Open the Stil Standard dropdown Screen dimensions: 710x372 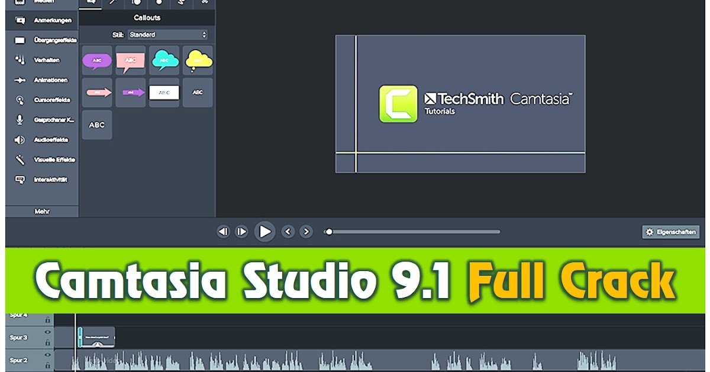click(167, 35)
